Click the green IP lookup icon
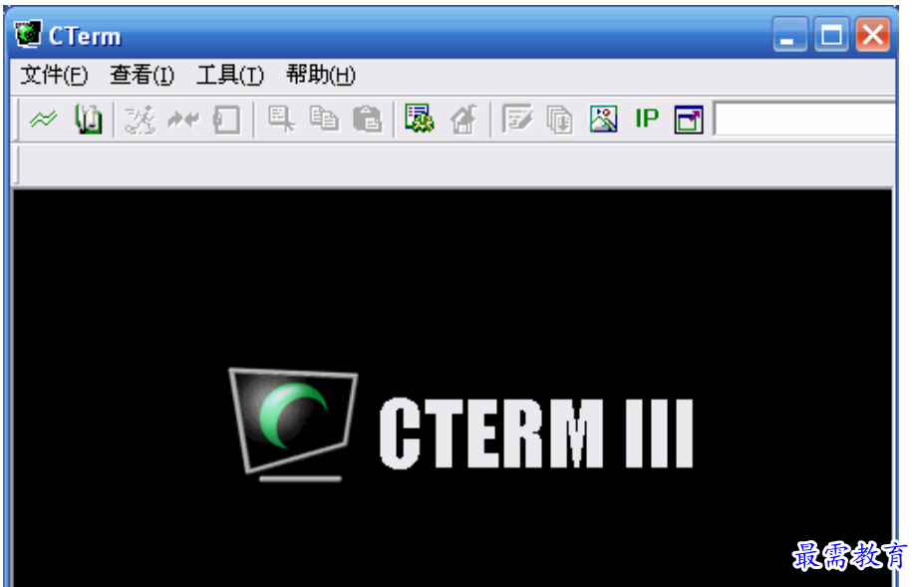 click(x=647, y=119)
